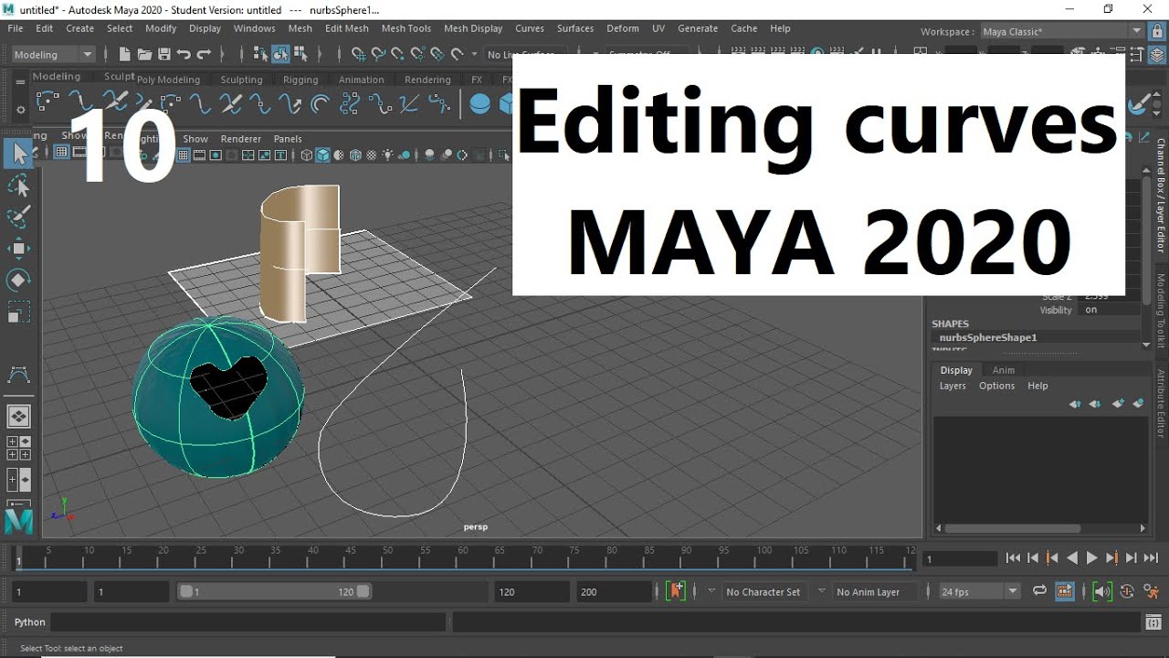Toggle viewport grid display icon
The width and height of the screenshot is (1169, 658).
pyautogui.click(x=183, y=154)
